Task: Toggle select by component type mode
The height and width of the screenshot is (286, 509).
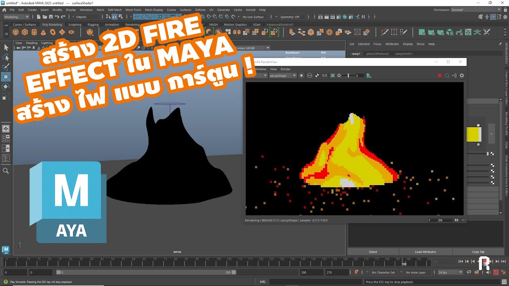Action: [x=120, y=17]
